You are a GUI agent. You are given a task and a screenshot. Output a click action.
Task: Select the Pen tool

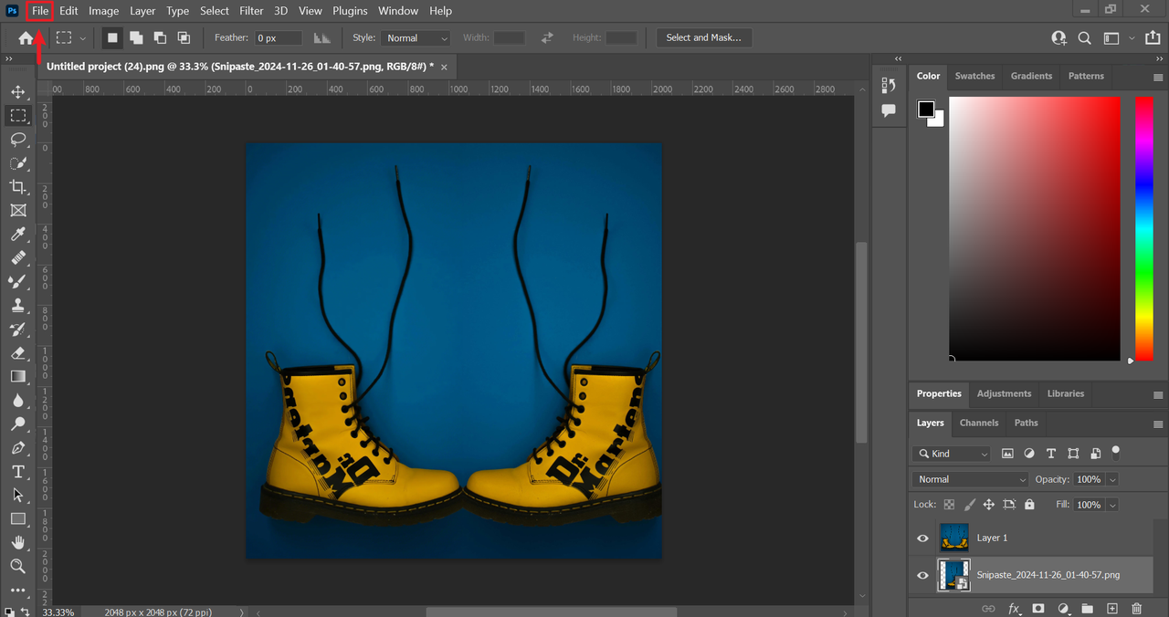pos(17,448)
